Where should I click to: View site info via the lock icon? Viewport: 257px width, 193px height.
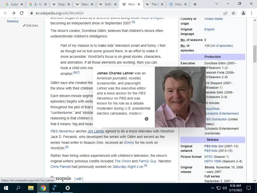pyautogui.click(x=32, y=13)
